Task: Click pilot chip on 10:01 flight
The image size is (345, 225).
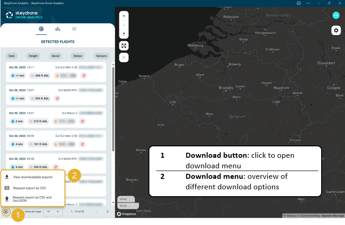Action: 64,121
